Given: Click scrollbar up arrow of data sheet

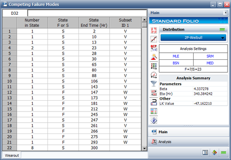Looking at the screenshot, I should point(144,20).
